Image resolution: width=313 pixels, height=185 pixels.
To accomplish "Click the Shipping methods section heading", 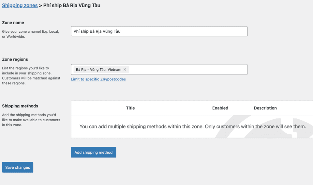I will (x=20, y=106).
